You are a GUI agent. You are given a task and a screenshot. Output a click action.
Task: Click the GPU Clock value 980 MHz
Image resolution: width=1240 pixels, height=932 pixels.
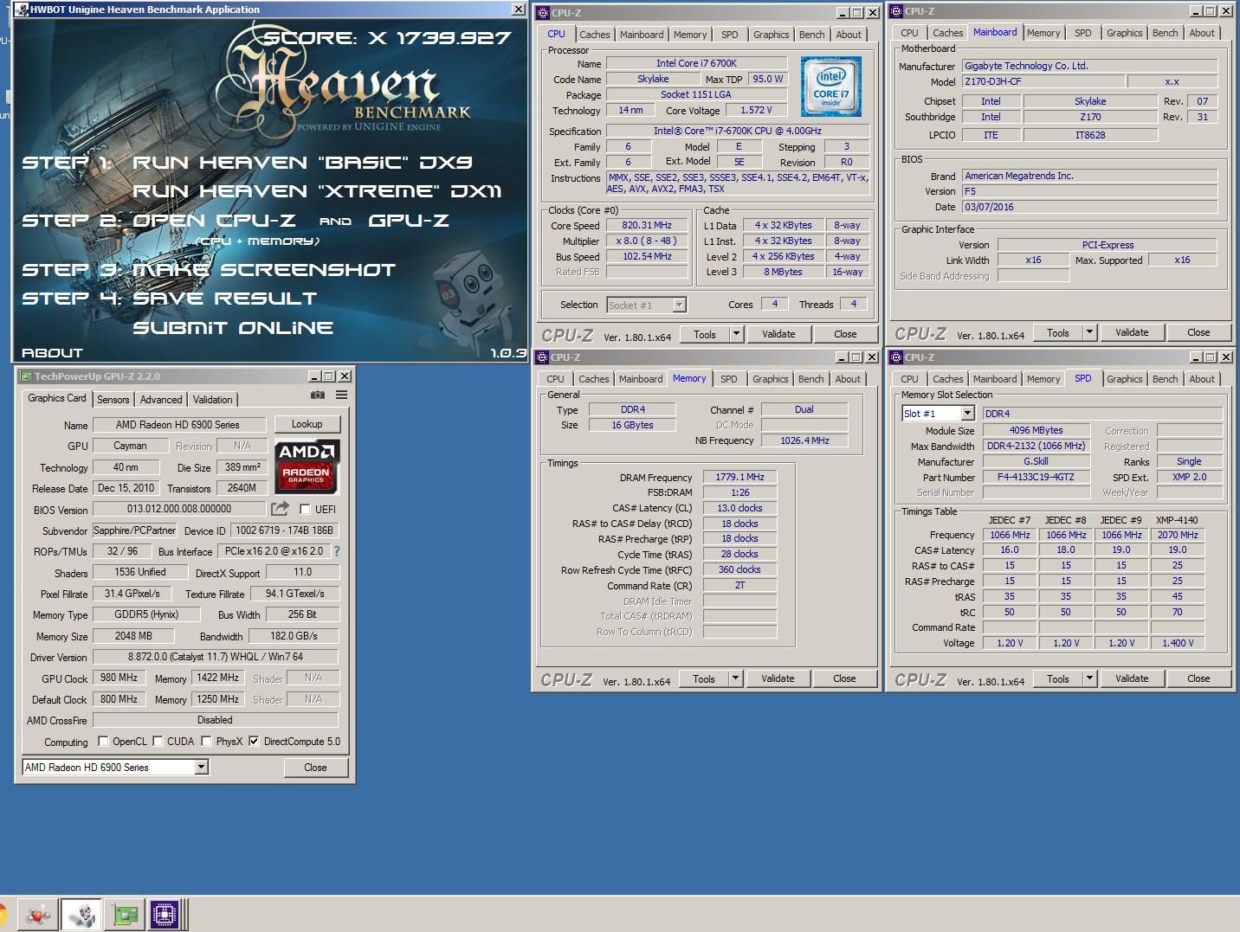click(119, 678)
